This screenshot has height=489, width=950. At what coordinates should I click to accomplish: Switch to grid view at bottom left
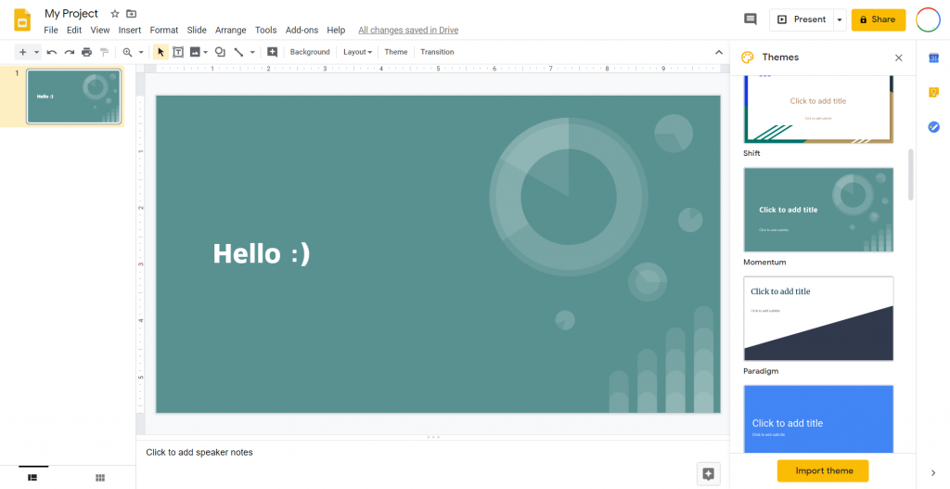point(100,477)
